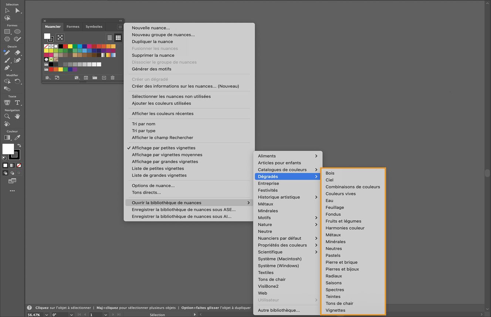Enable Draw Behind mode
The image size is (491, 317).
tap(12, 173)
